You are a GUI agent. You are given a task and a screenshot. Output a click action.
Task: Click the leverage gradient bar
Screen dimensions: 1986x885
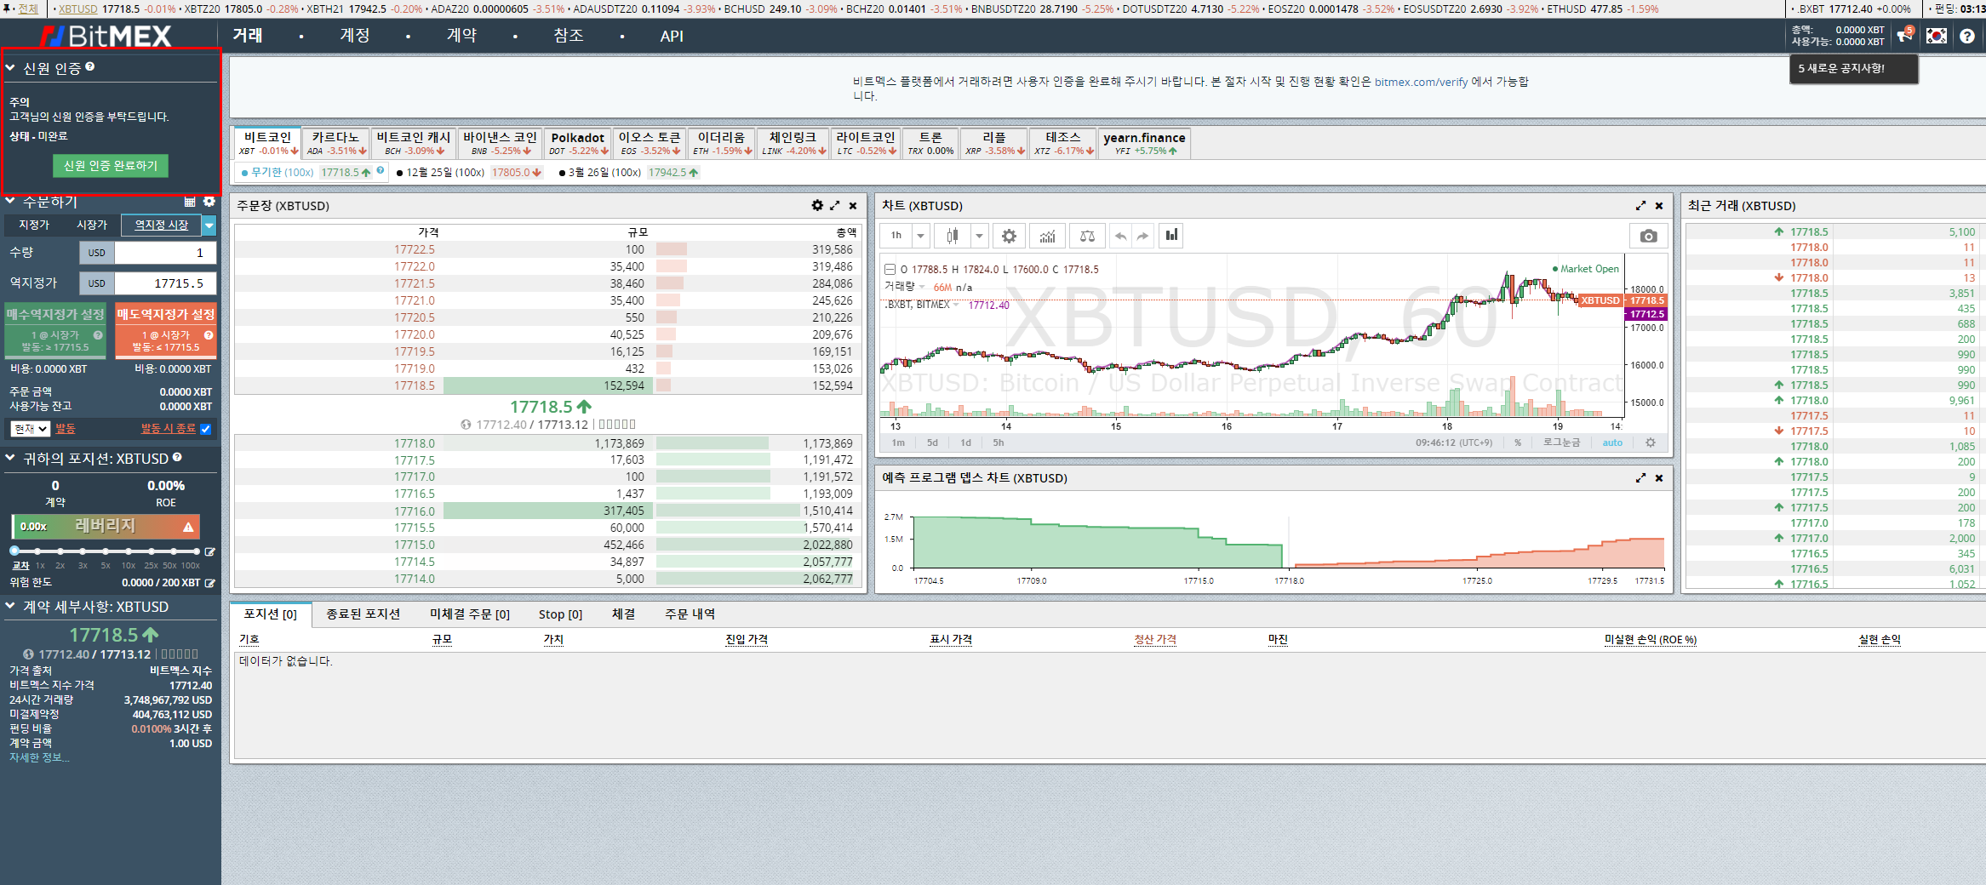coord(106,527)
